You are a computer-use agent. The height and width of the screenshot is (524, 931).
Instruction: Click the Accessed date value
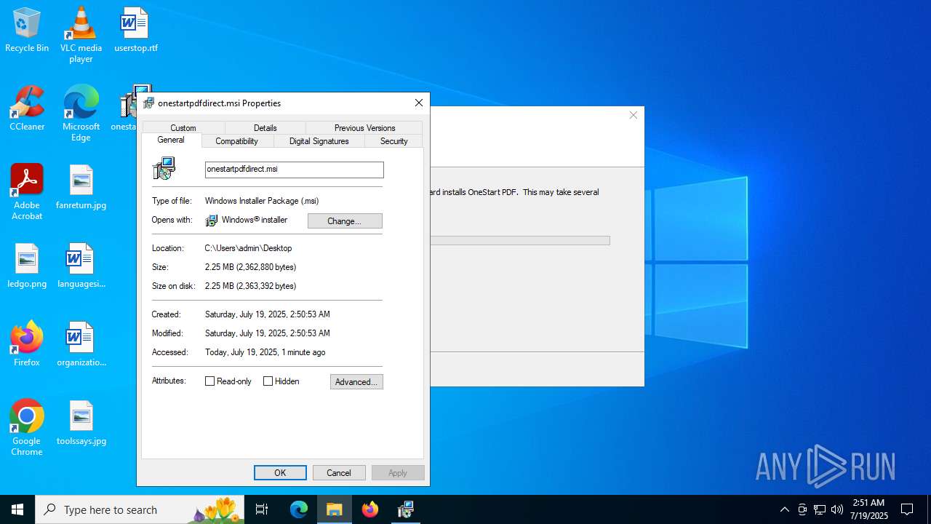pyautogui.click(x=265, y=352)
